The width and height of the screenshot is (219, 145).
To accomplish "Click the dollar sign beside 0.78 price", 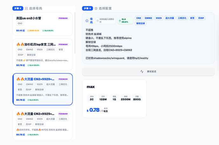I will [88, 111].
